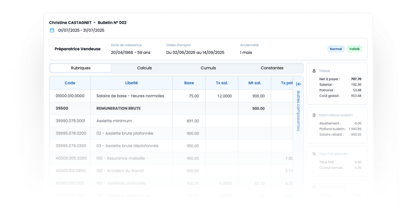The image size is (408, 223).
Task: Expand the Autres composantes side panel
Action: point(298,111)
